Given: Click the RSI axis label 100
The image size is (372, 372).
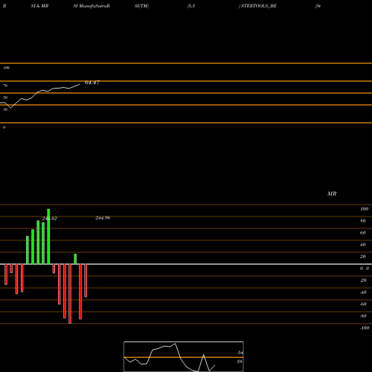Looking at the screenshot, I should 6,68.
